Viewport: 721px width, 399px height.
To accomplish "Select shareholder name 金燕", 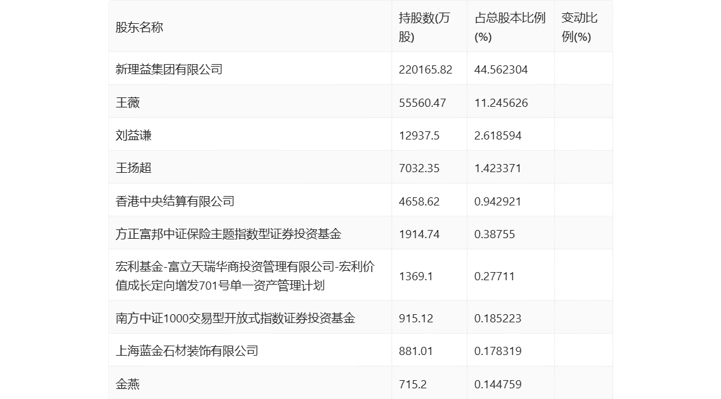I will [128, 384].
